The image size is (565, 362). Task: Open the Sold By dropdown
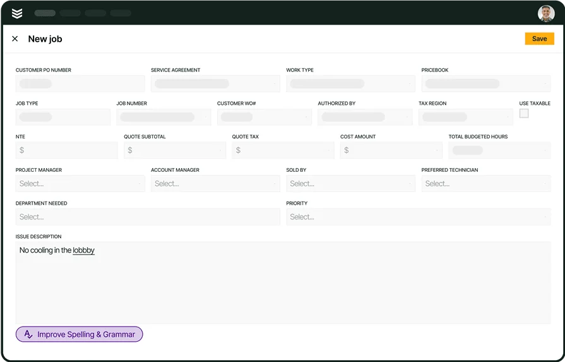[x=350, y=184]
